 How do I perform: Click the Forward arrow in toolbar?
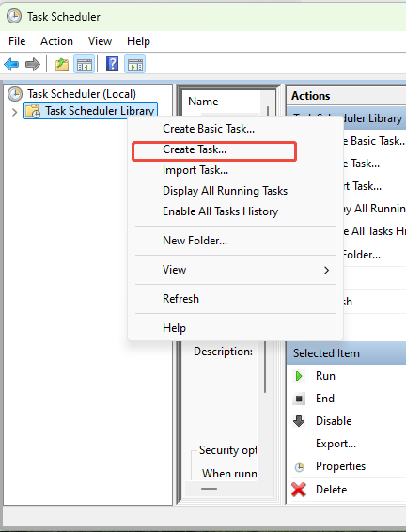(x=33, y=64)
